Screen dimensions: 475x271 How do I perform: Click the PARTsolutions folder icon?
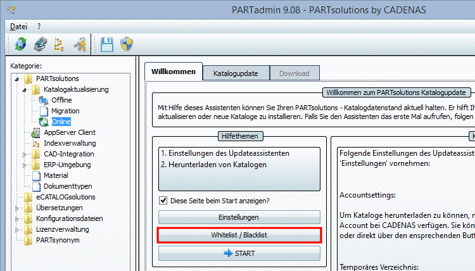(x=28, y=79)
